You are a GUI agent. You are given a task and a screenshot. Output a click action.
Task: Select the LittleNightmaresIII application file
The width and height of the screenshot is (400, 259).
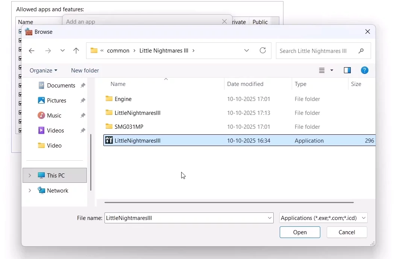click(x=137, y=141)
